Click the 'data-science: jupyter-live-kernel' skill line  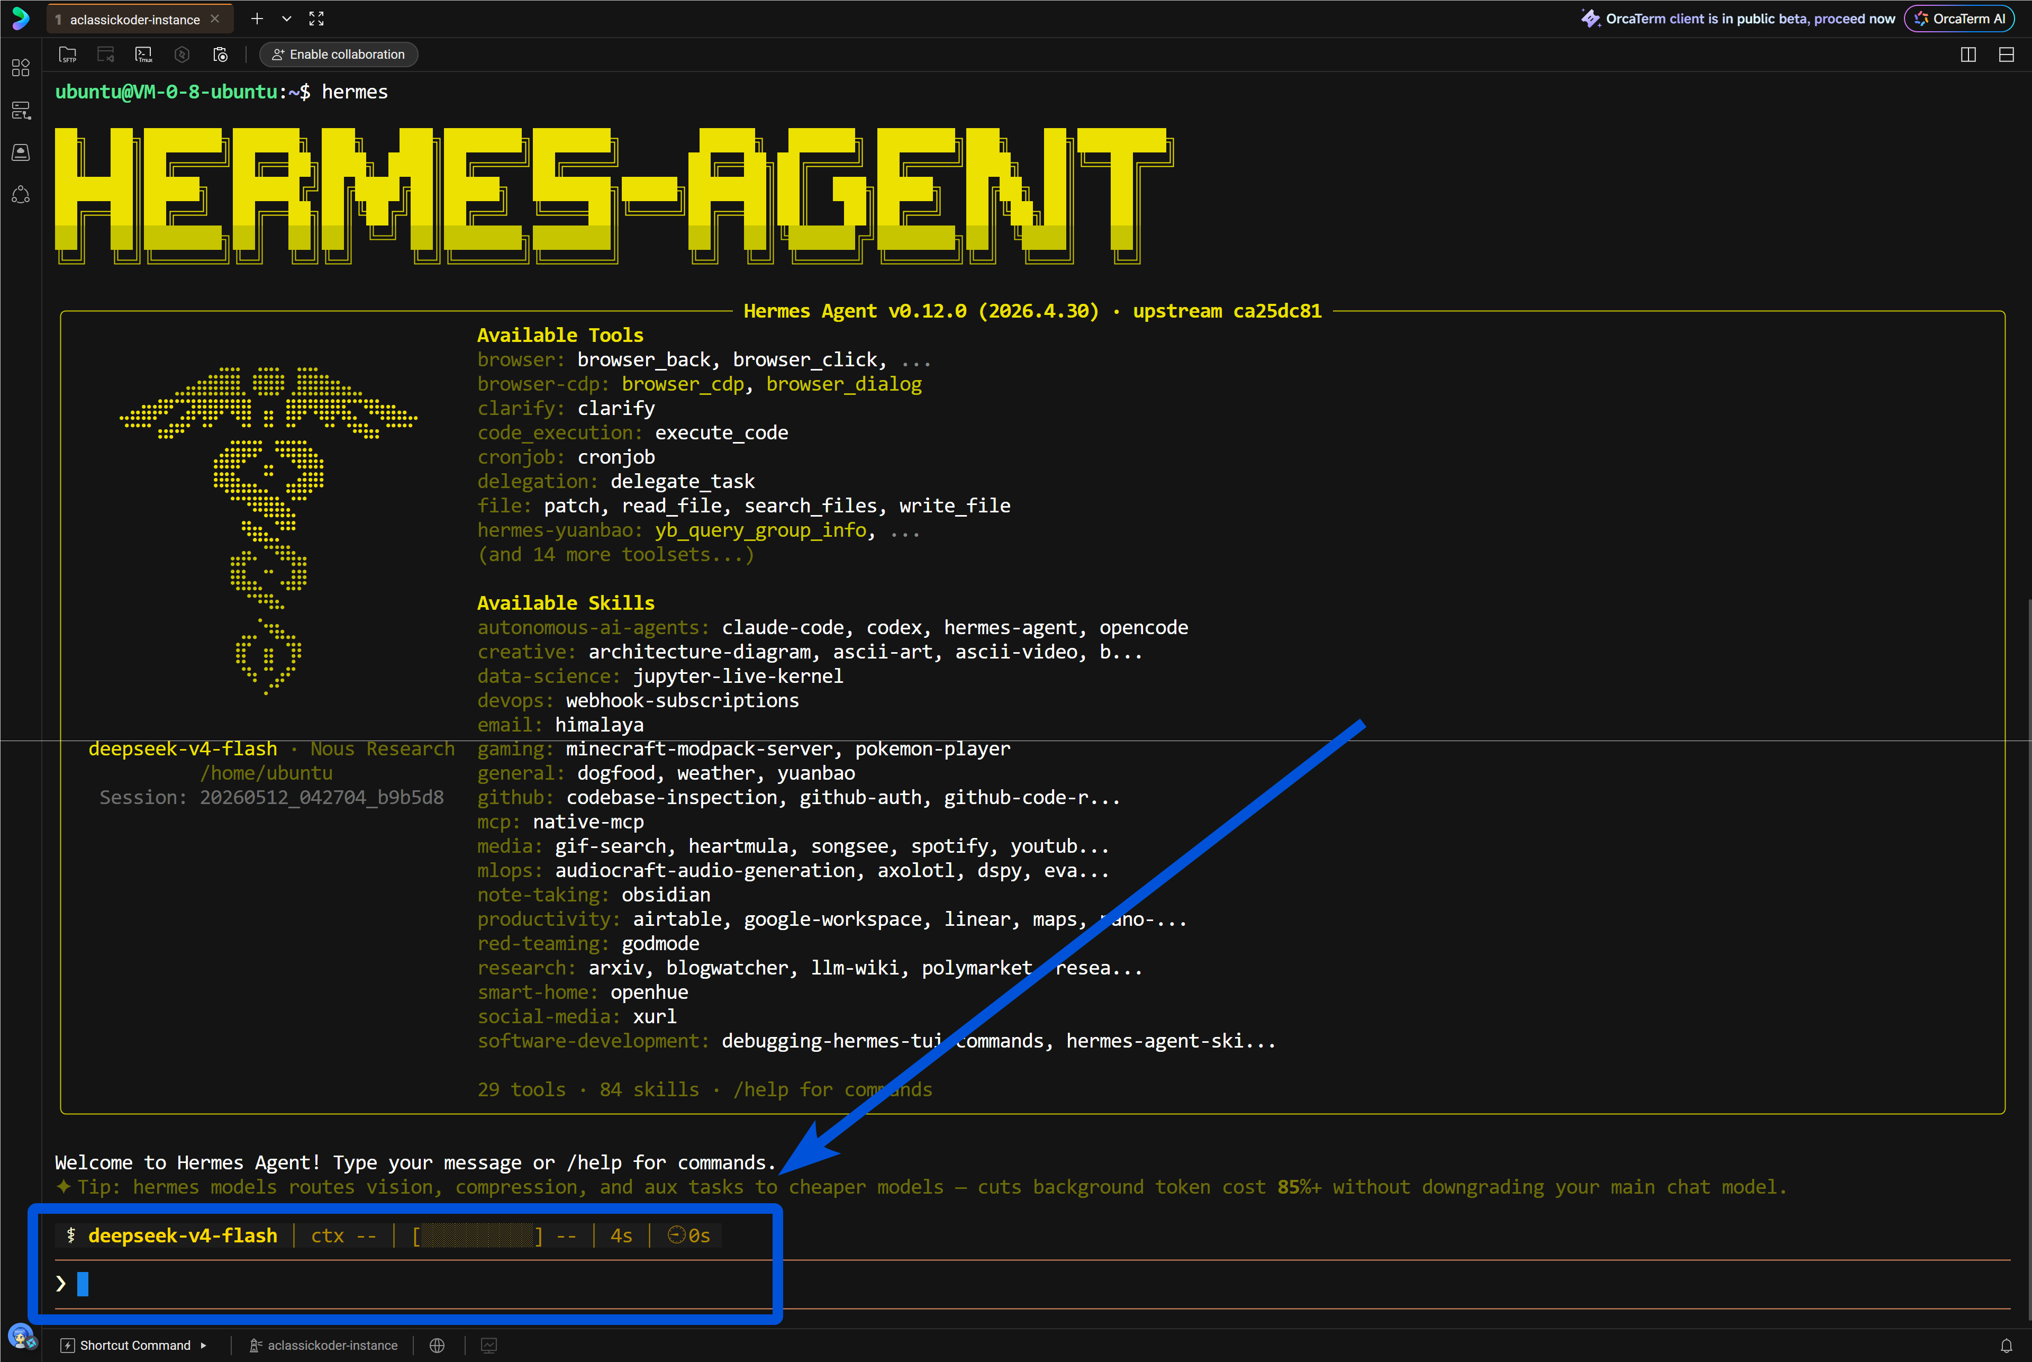660,676
